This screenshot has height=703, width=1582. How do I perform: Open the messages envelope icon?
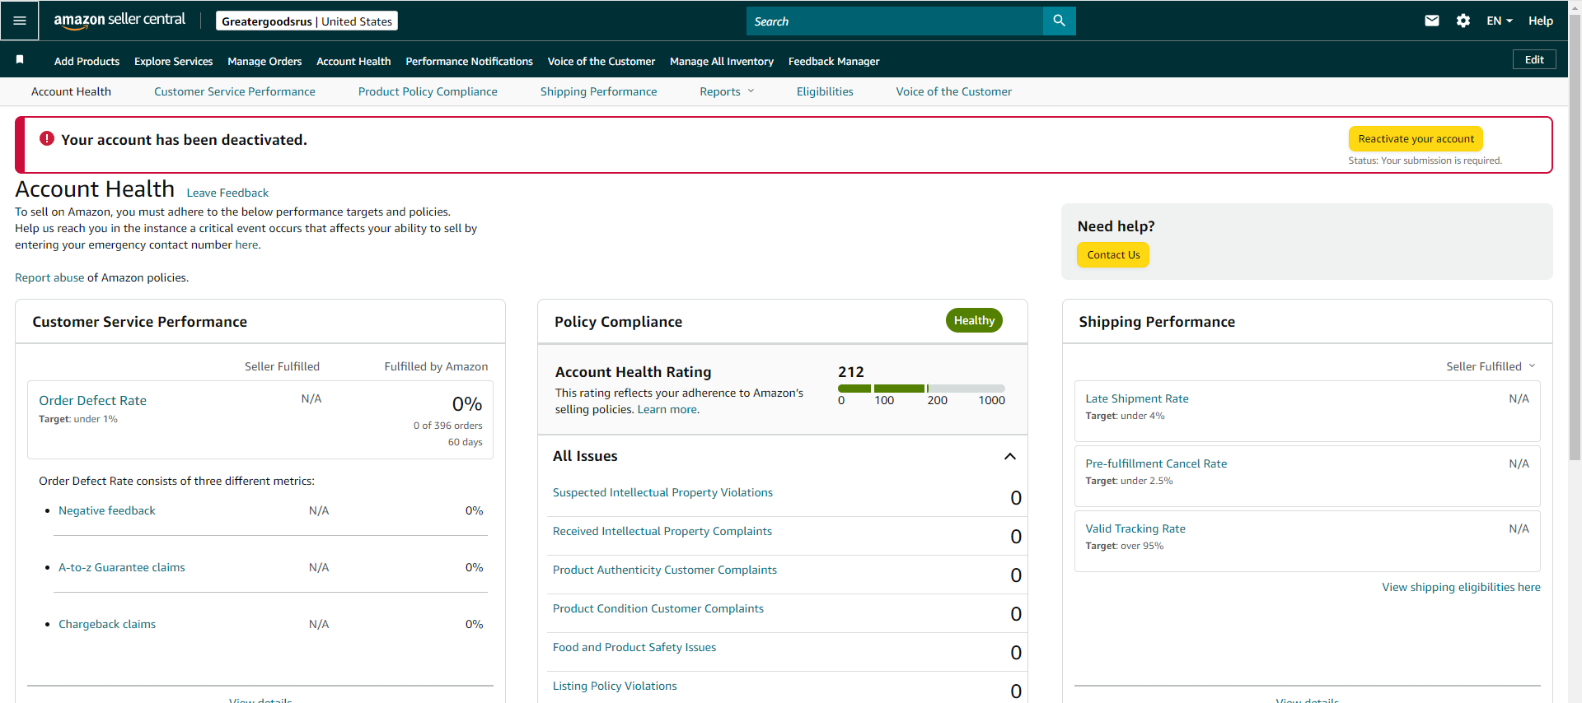click(1432, 21)
